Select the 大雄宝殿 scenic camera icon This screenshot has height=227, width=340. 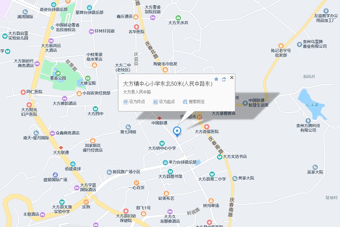[88, 78]
